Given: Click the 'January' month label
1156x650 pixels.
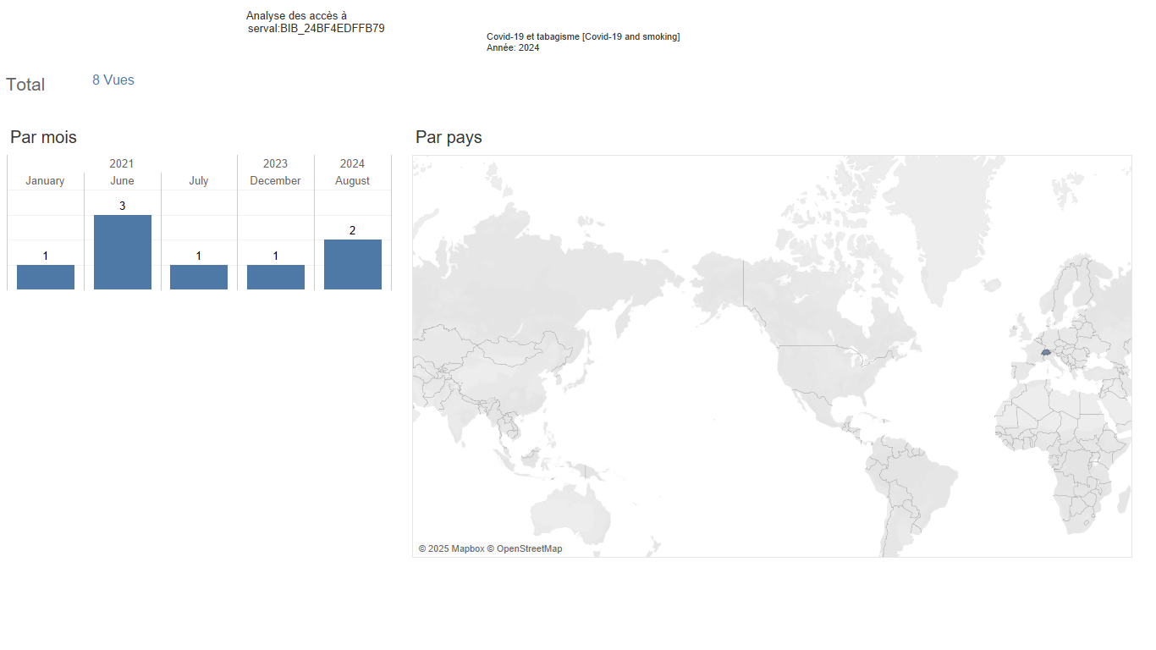Looking at the screenshot, I should 45,180.
